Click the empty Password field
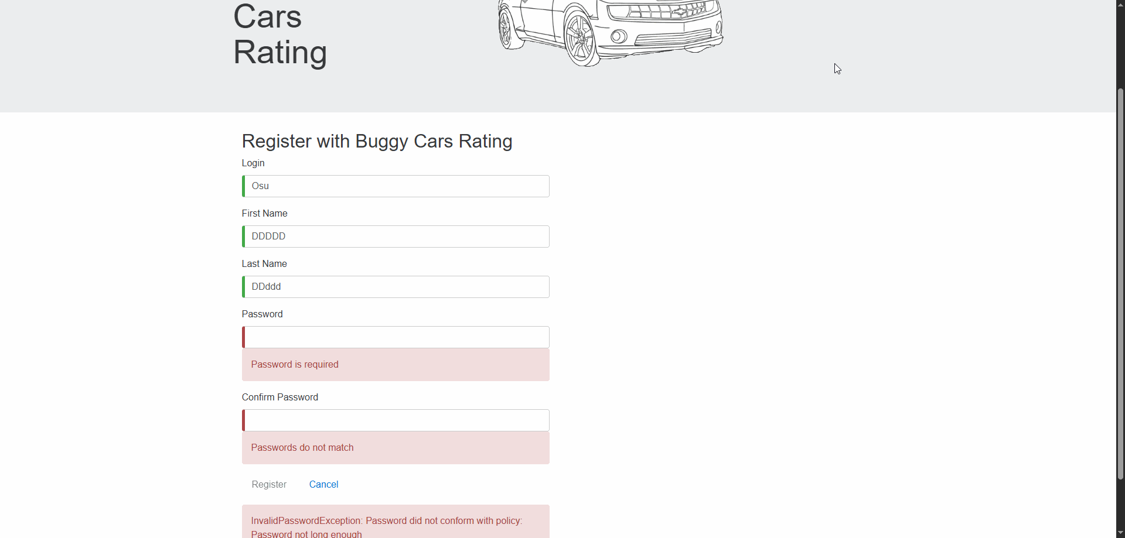This screenshot has width=1125, height=538. (396, 337)
